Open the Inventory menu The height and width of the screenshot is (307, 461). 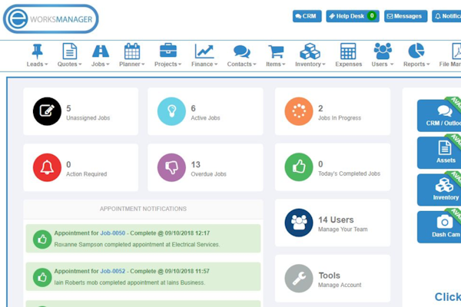coord(310,55)
